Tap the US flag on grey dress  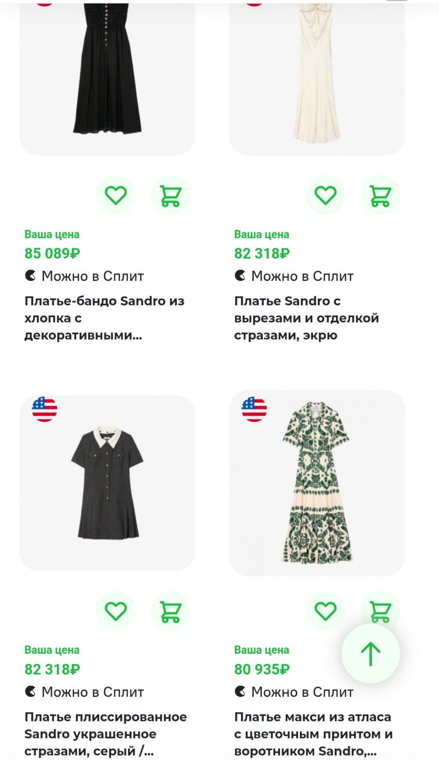click(x=44, y=409)
